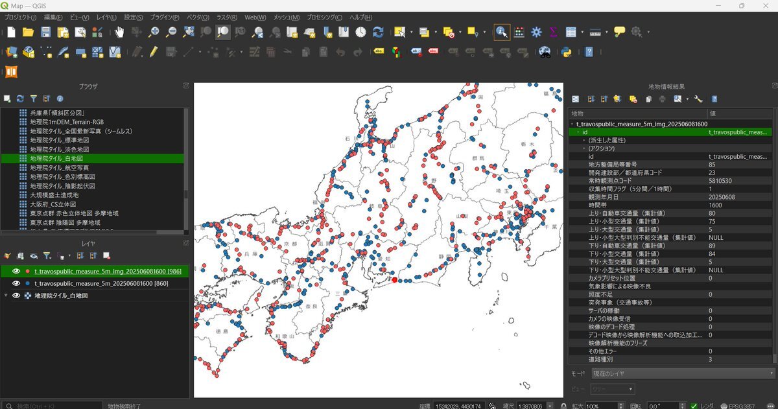Filter the legend in the Layers panel
The height and width of the screenshot is (409, 778).
(x=47, y=255)
